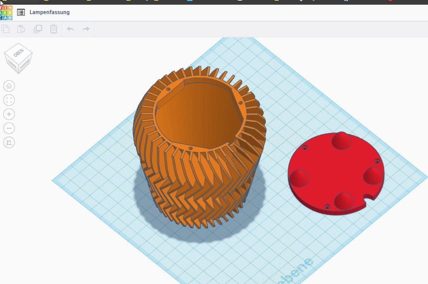Click the Zoom in plus icon
This screenshot has height=284, width=428.
[9, 114]
